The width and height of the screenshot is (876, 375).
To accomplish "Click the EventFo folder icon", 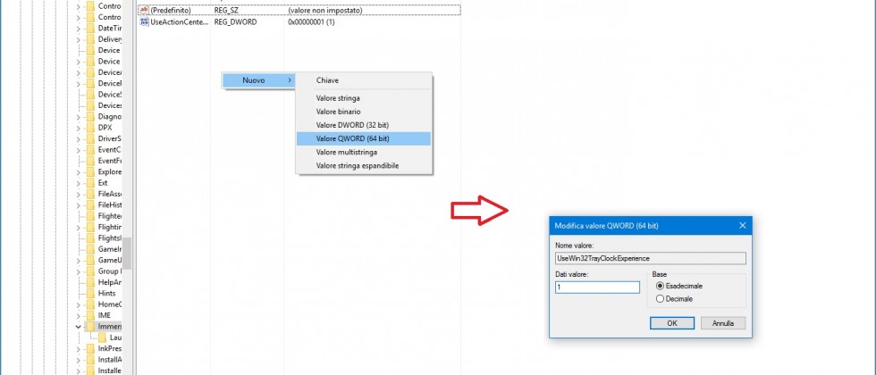I will click(x=90, y=161).
